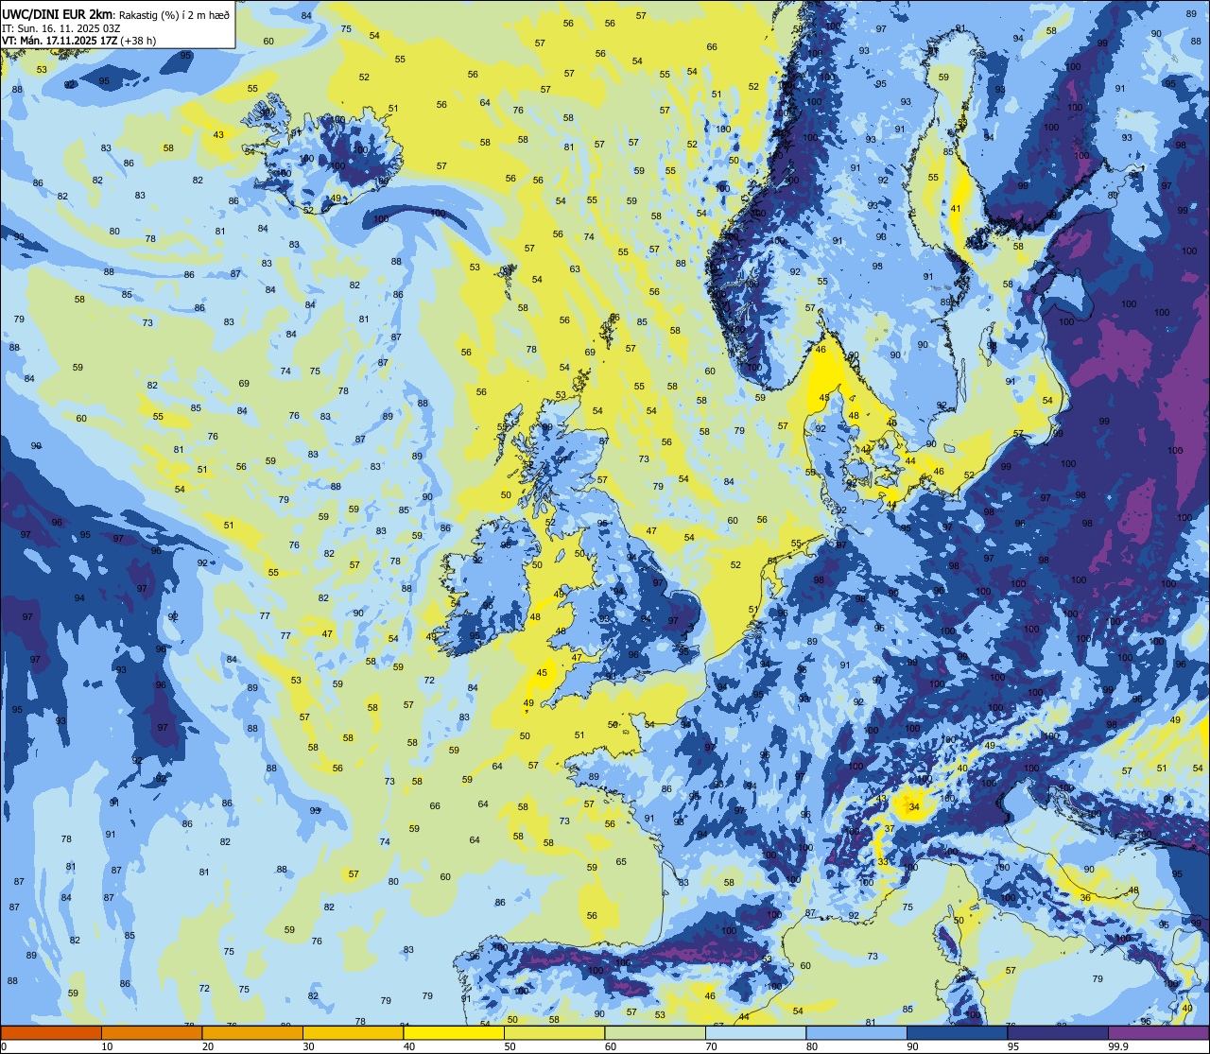Click the 40–50% bright yellow legend swatch
Screen dimensions: 1210x1054
(x=454, y=1032)
